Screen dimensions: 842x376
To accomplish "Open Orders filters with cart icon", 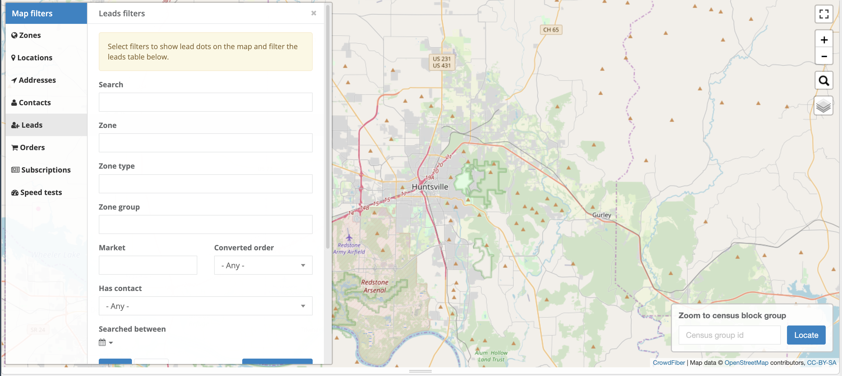I will [28, 147].
